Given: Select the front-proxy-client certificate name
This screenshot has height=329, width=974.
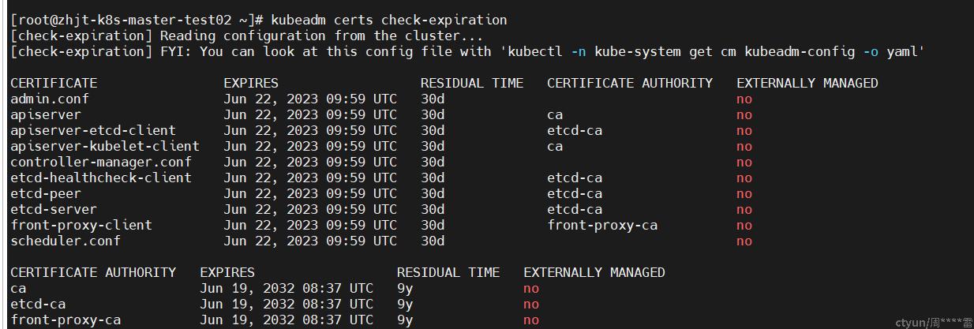Looking at the screenshot, I should (81, 225).
